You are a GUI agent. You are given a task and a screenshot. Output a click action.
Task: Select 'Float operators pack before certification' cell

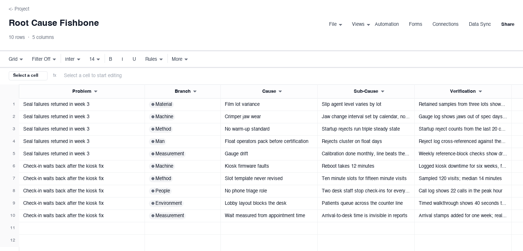(269, 142)
